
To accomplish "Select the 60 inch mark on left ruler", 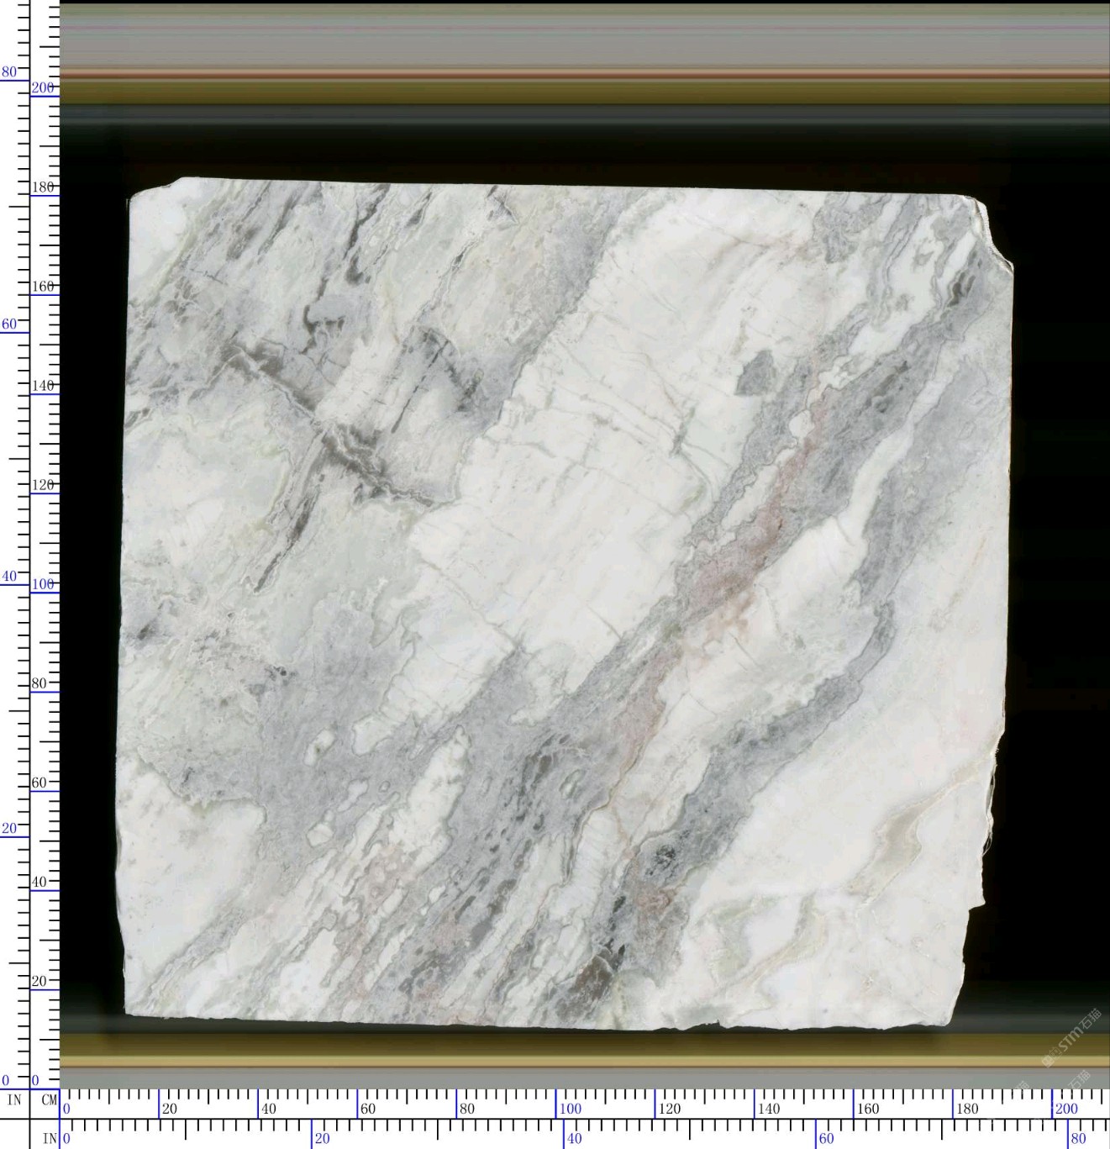I will click(8, 324).
